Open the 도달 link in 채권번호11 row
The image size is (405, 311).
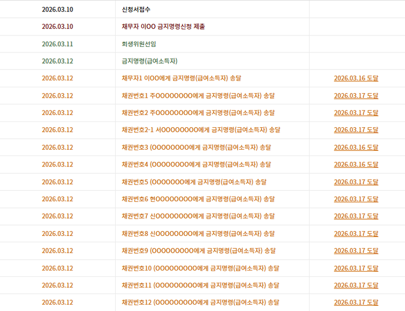pos(356,285)
